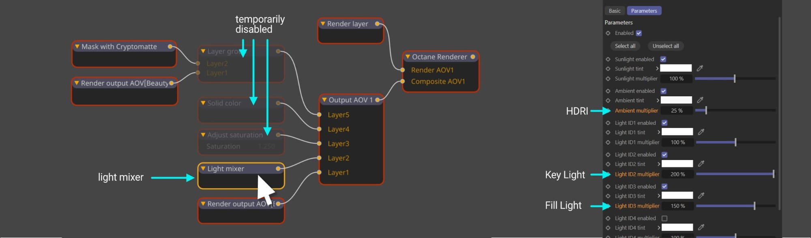Expand the Light ID2 tint chevron
Viewport: 811px width, 238px height.
pos(659,164)
